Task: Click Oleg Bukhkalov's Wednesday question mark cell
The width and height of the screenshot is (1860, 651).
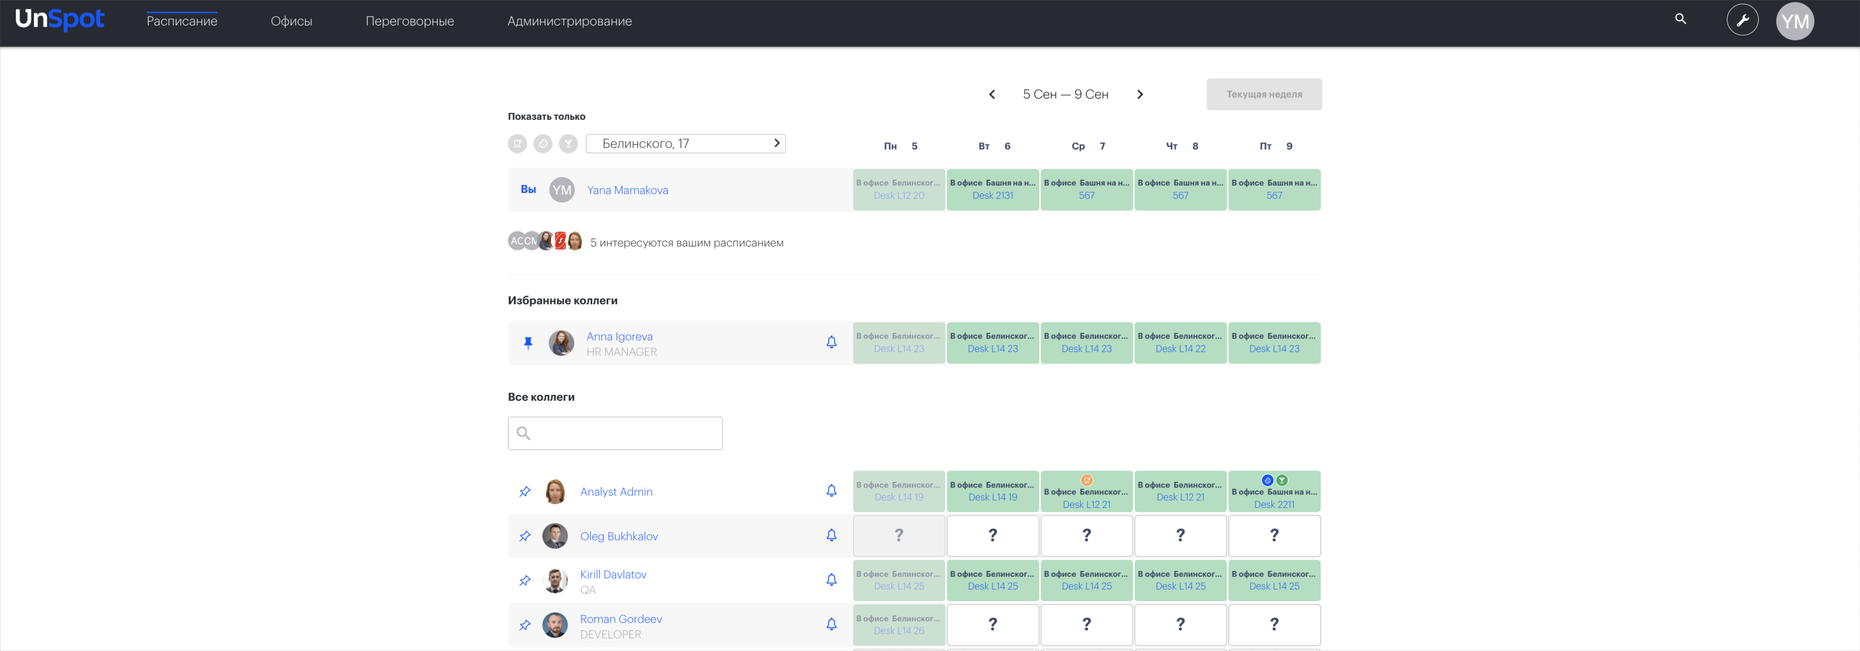Action: 1087,535
